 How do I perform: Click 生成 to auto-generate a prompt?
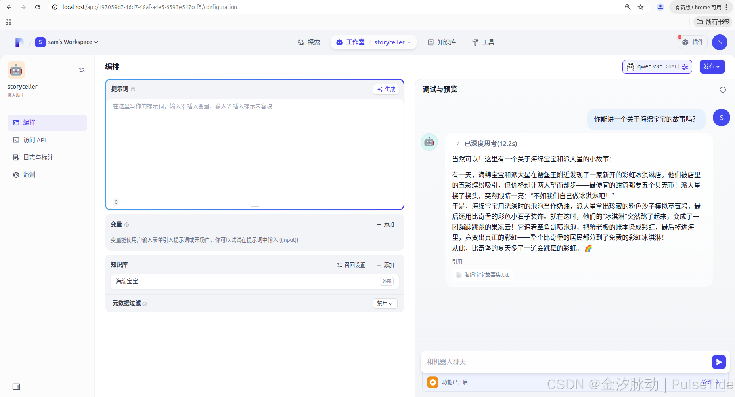(386, 89)
